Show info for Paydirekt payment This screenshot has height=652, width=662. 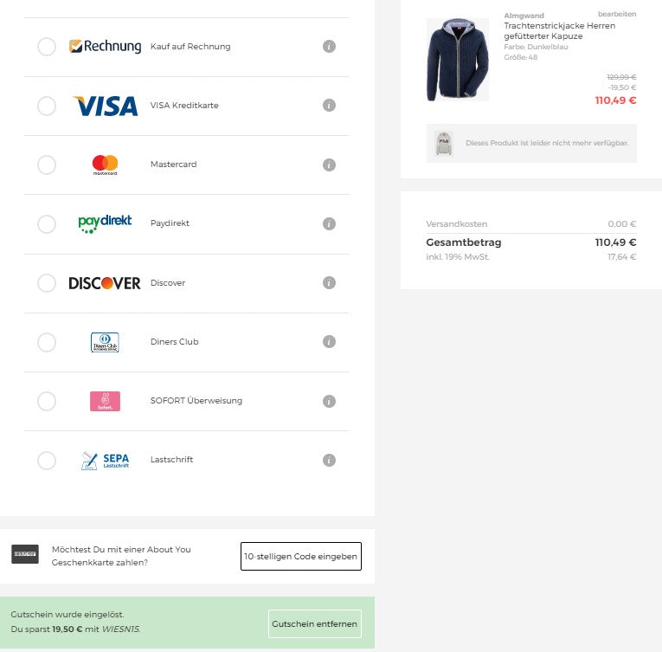pos(329,223)
